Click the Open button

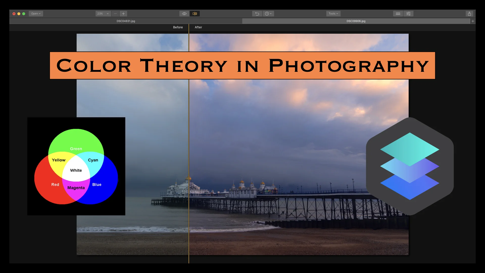point(36,14)
